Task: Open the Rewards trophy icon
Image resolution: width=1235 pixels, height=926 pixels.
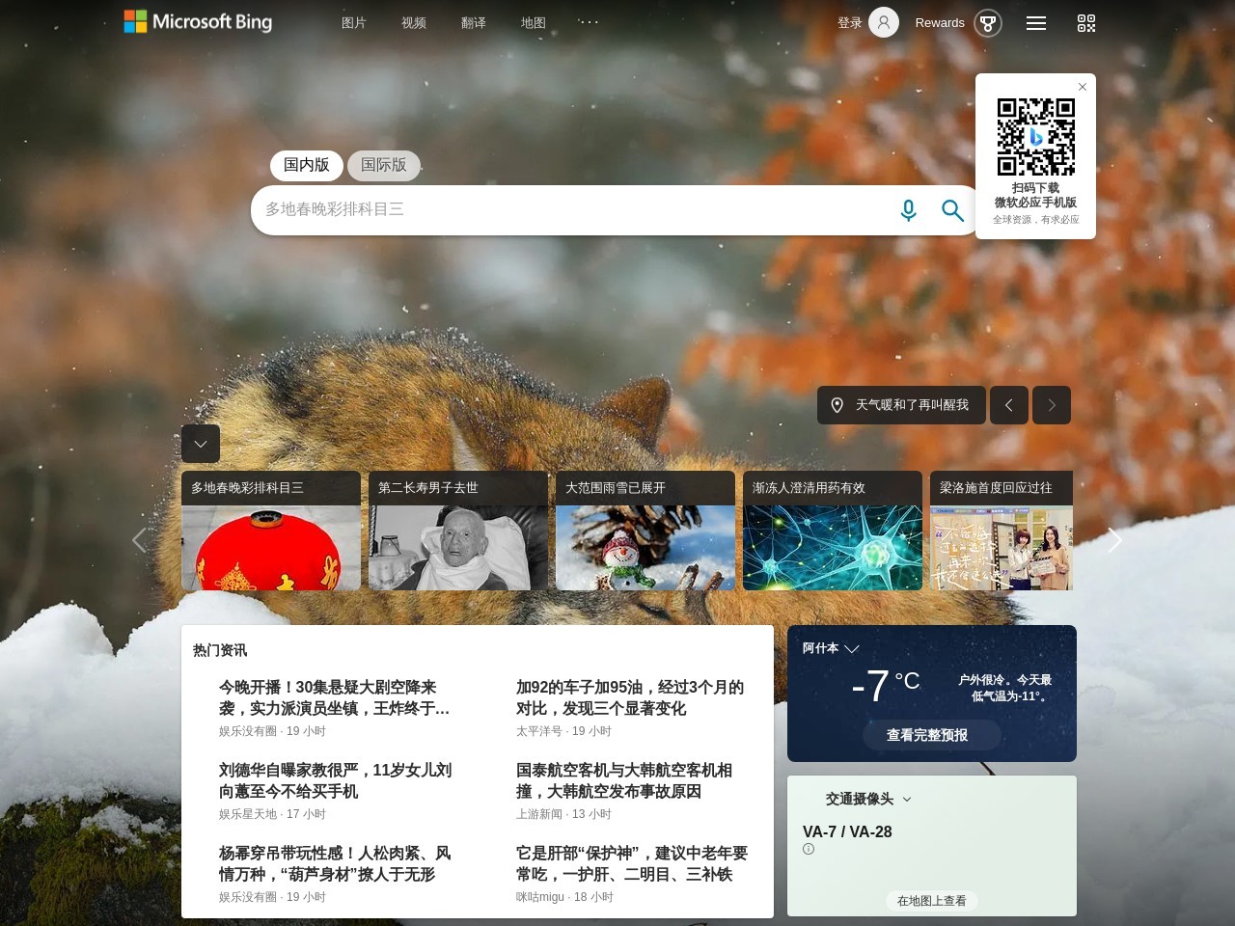Action: [x=988, y=22]
